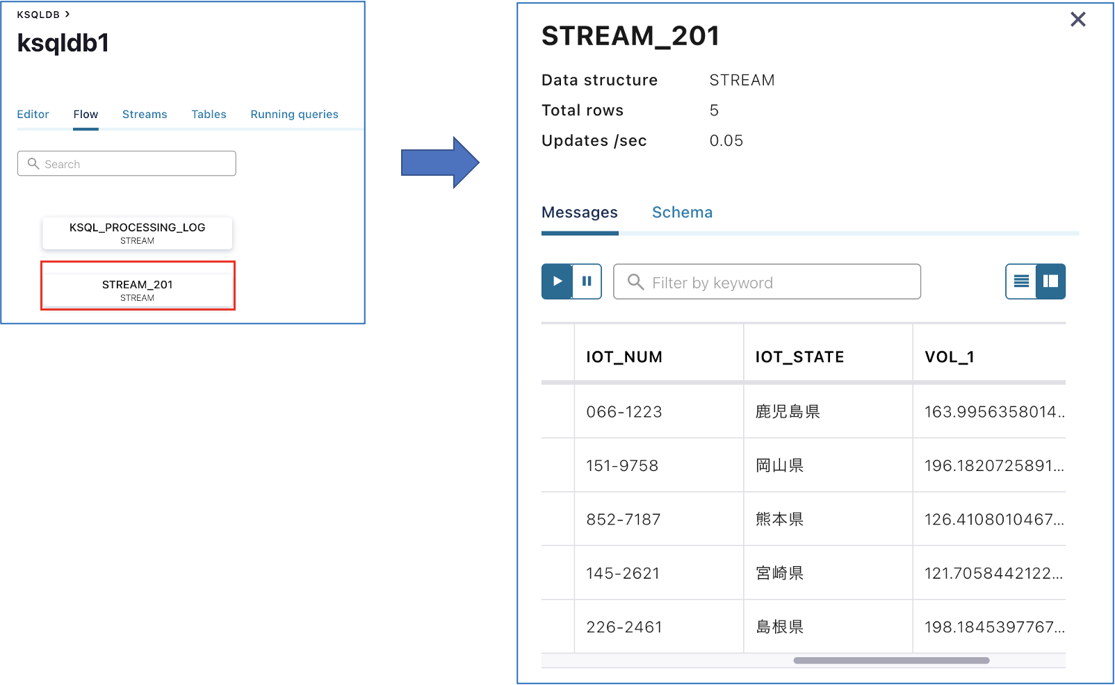View the Running queries tab
The height and width of the screenshot is (685, 1115).
(x=294, y=114)
